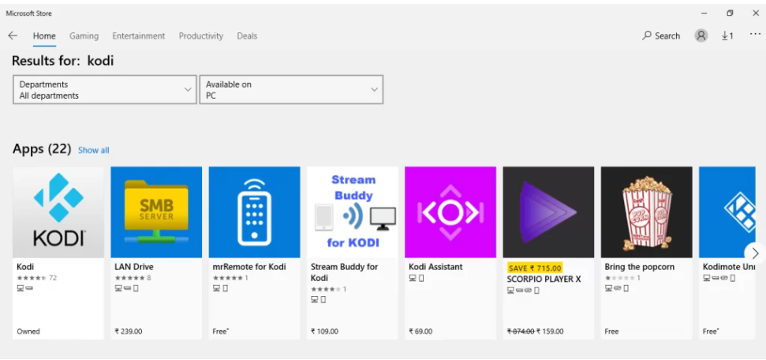The height and width of the screenshot is (360, 766).
Task: Open the Kodimote app tile image
Action: coord(727,212)
